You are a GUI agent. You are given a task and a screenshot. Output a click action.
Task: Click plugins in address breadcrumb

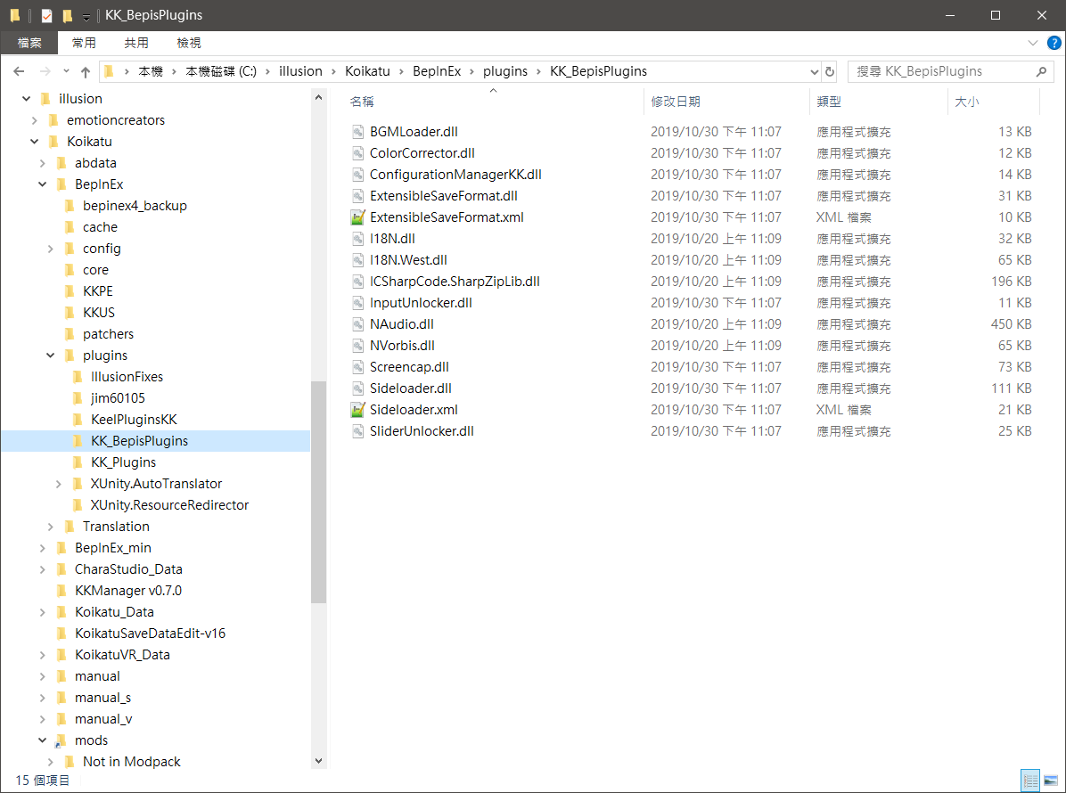point(505,71)
